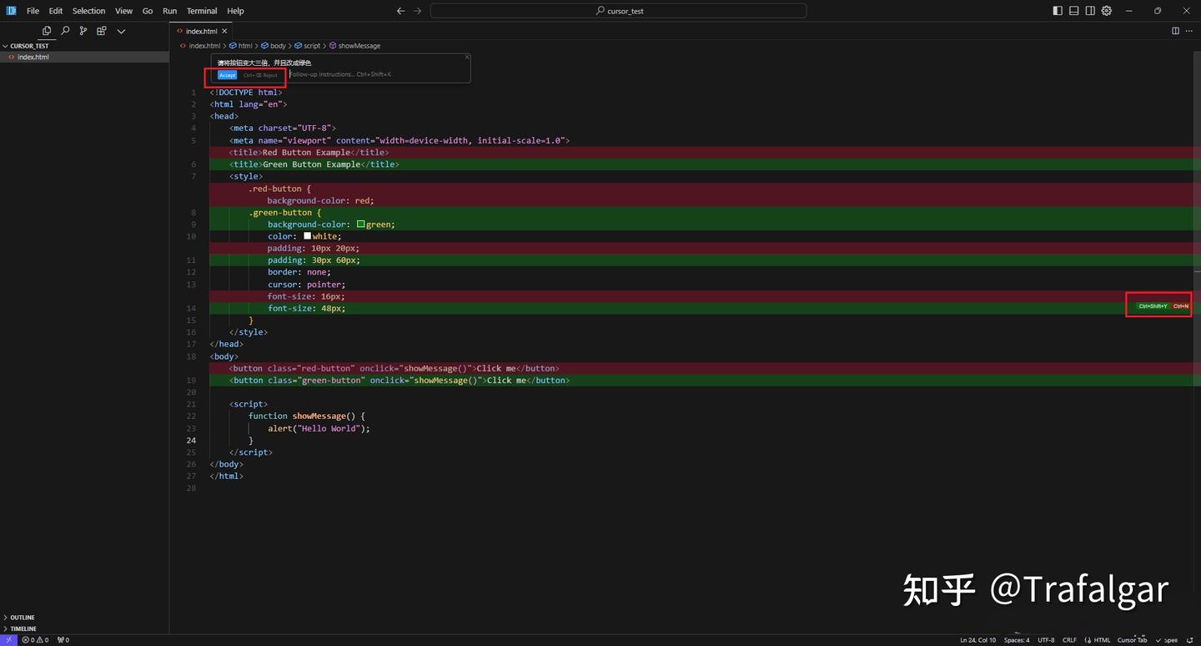
Task: Toggle the bottom panel visibility
Action: click(x=1074, y=11)
